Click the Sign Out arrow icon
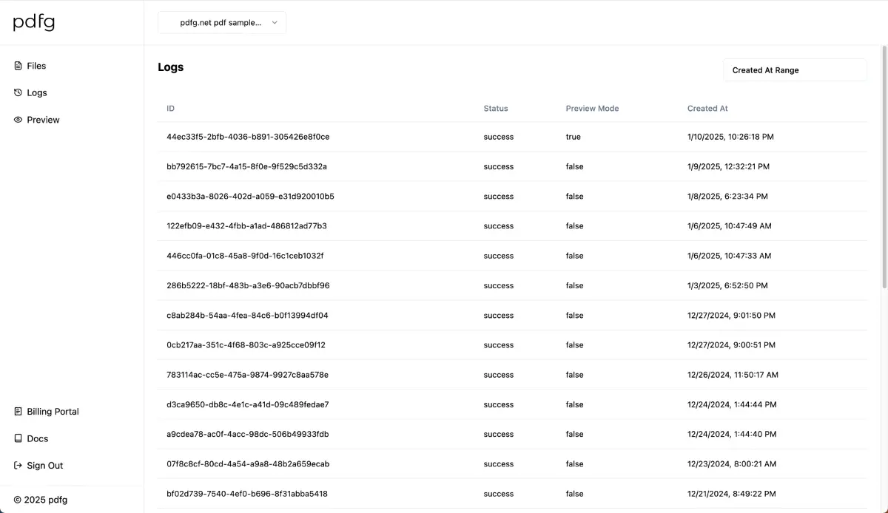 point(18,466)
